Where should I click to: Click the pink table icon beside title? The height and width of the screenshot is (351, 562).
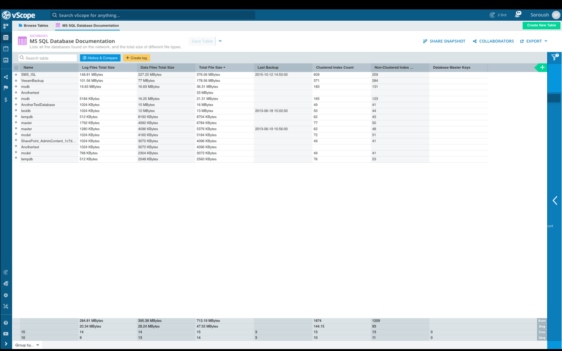pyautogui.click(x=22, y=41)
